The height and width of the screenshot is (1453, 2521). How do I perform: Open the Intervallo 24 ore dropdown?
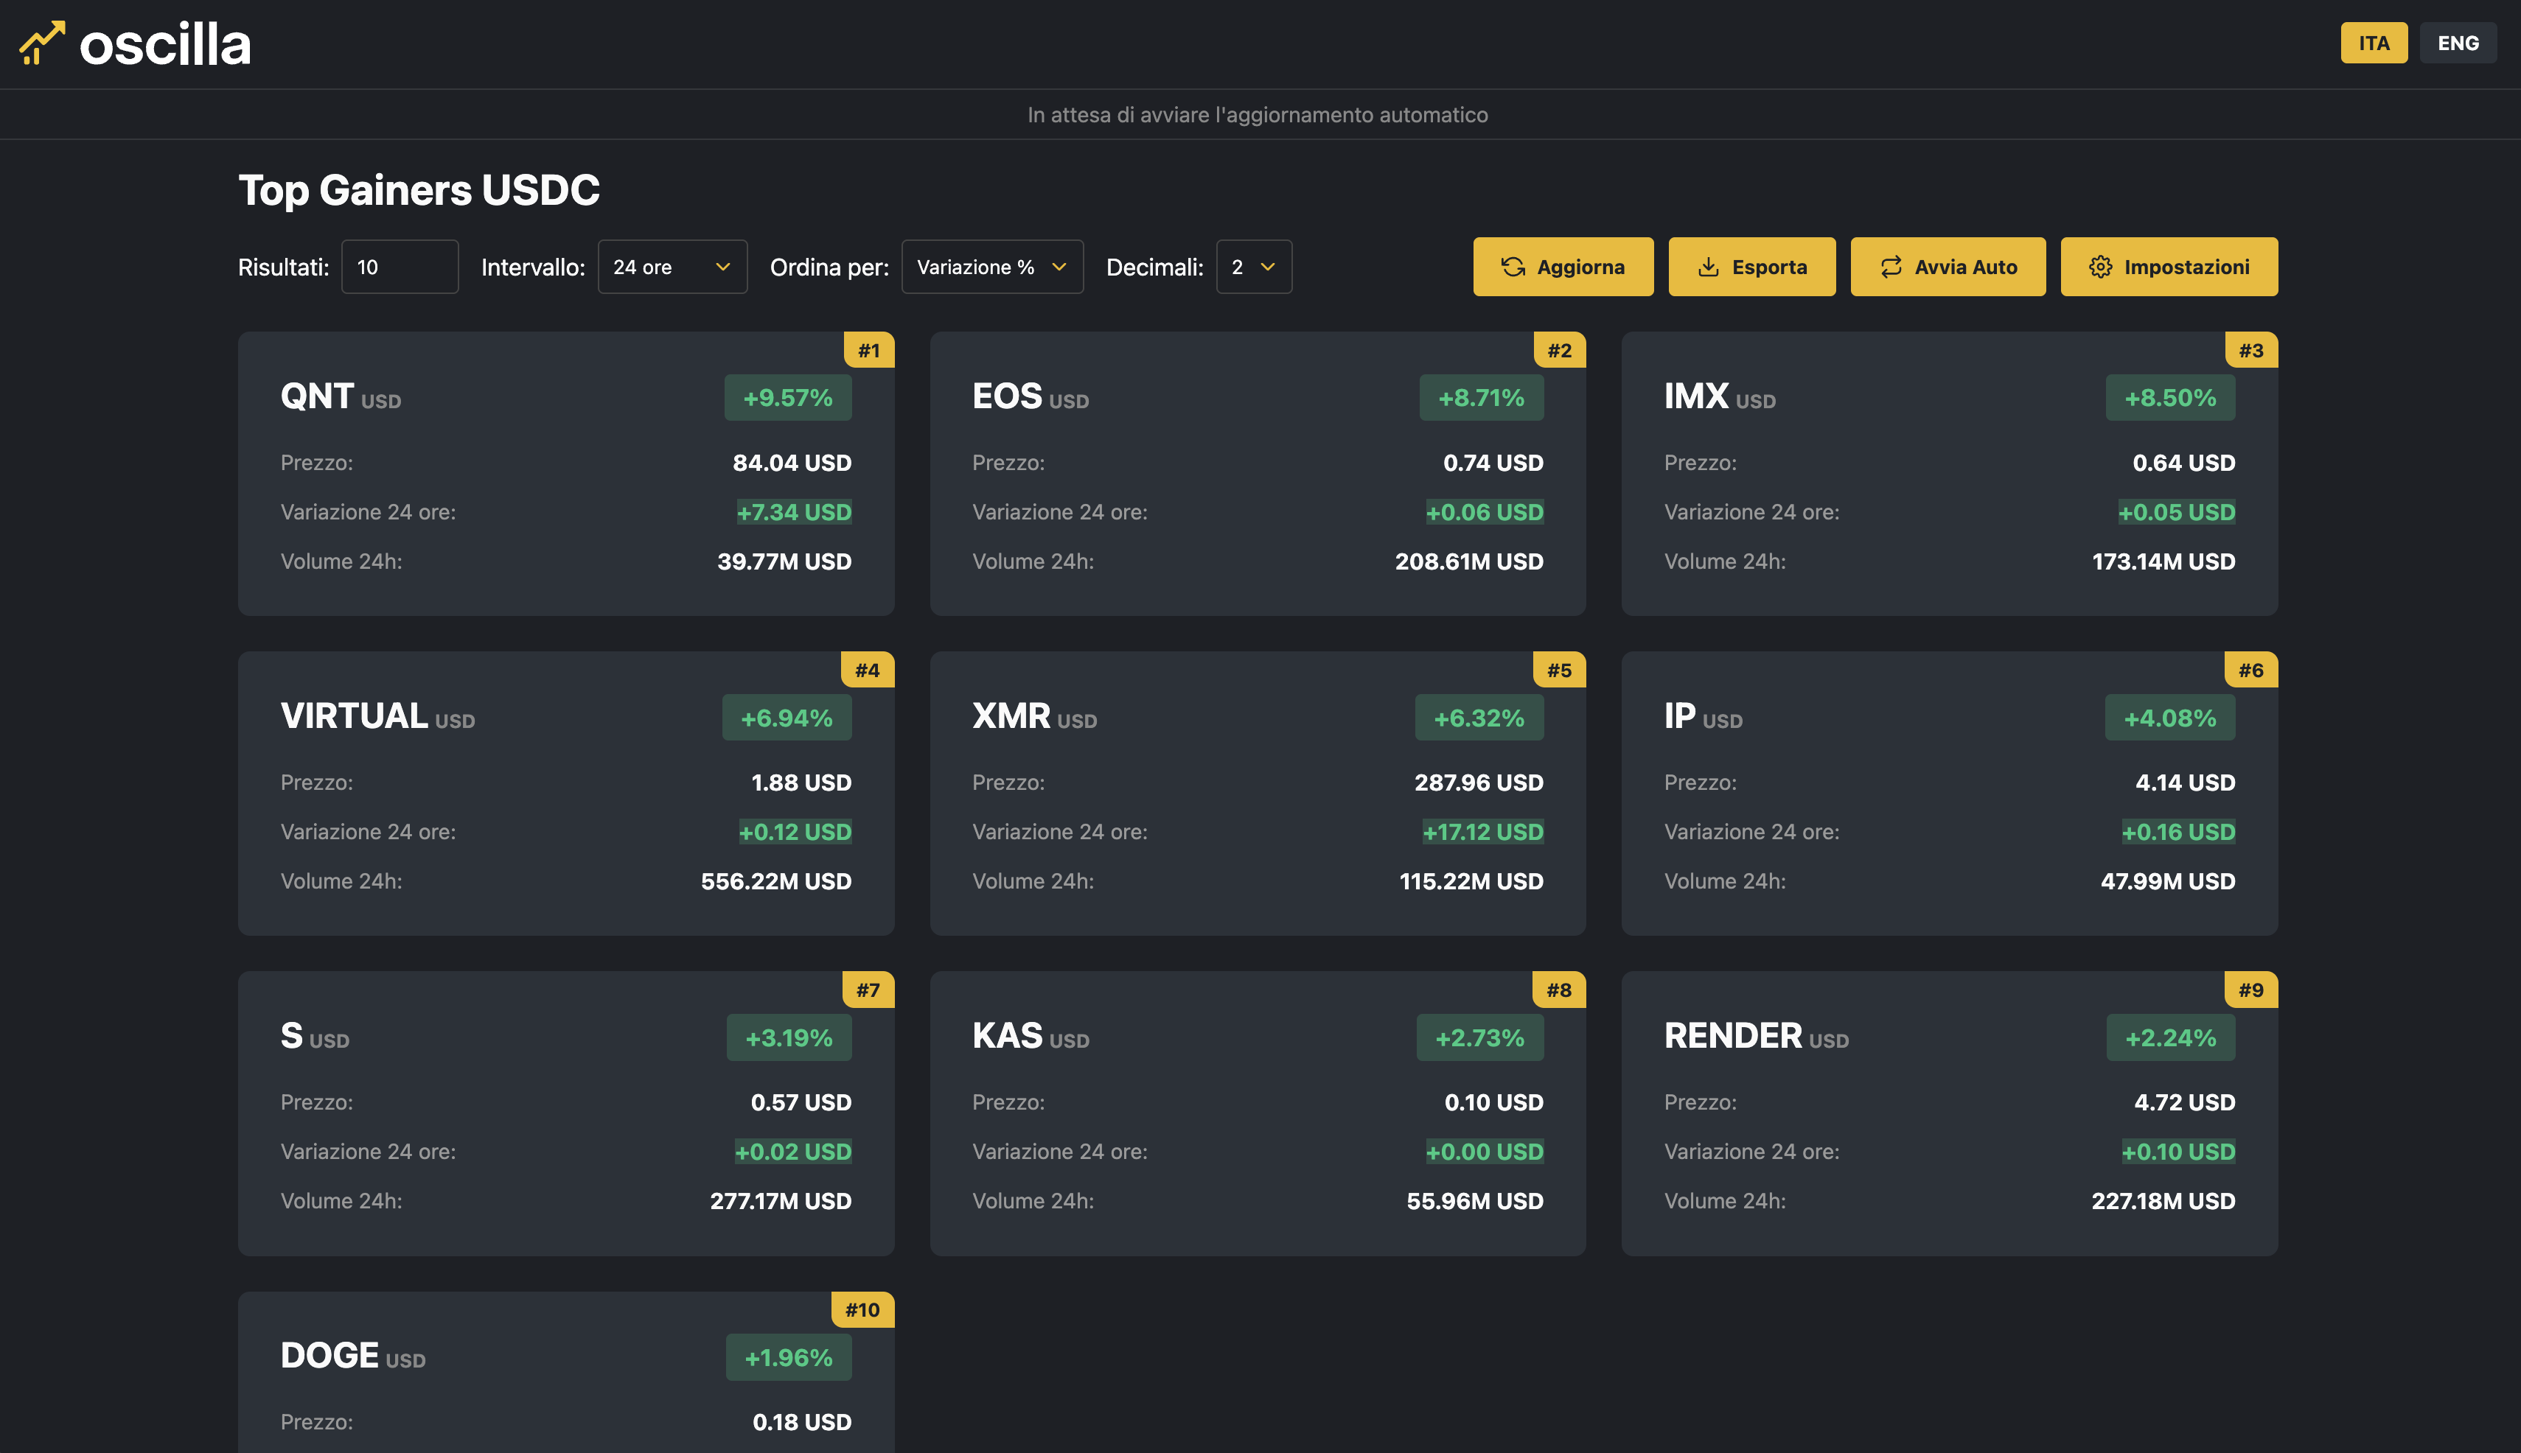[x=672, y=267]
